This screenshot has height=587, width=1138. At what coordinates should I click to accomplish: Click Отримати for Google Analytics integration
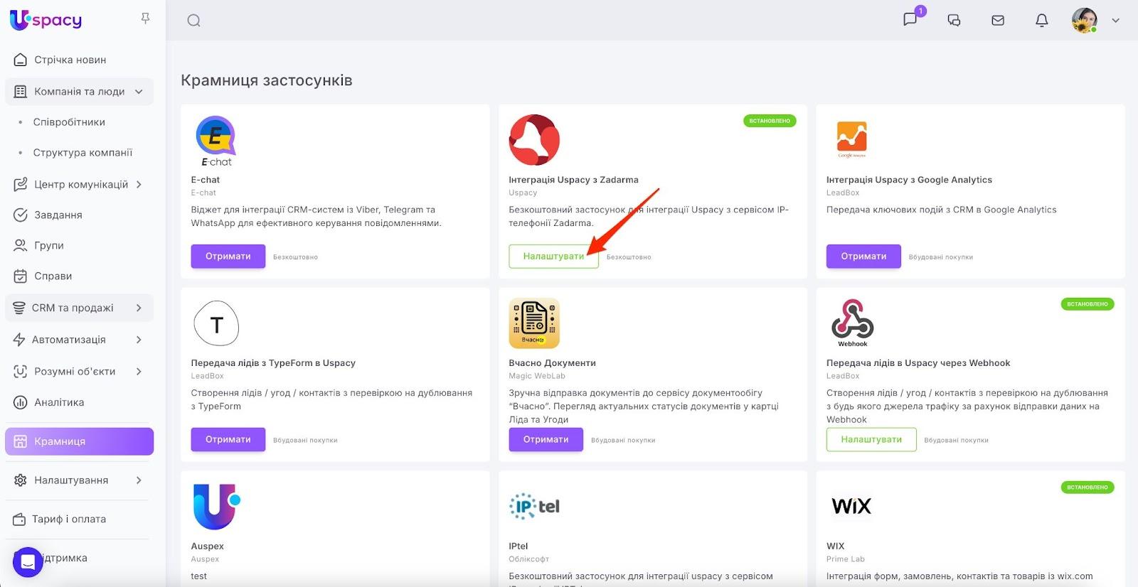pos(863,257)
